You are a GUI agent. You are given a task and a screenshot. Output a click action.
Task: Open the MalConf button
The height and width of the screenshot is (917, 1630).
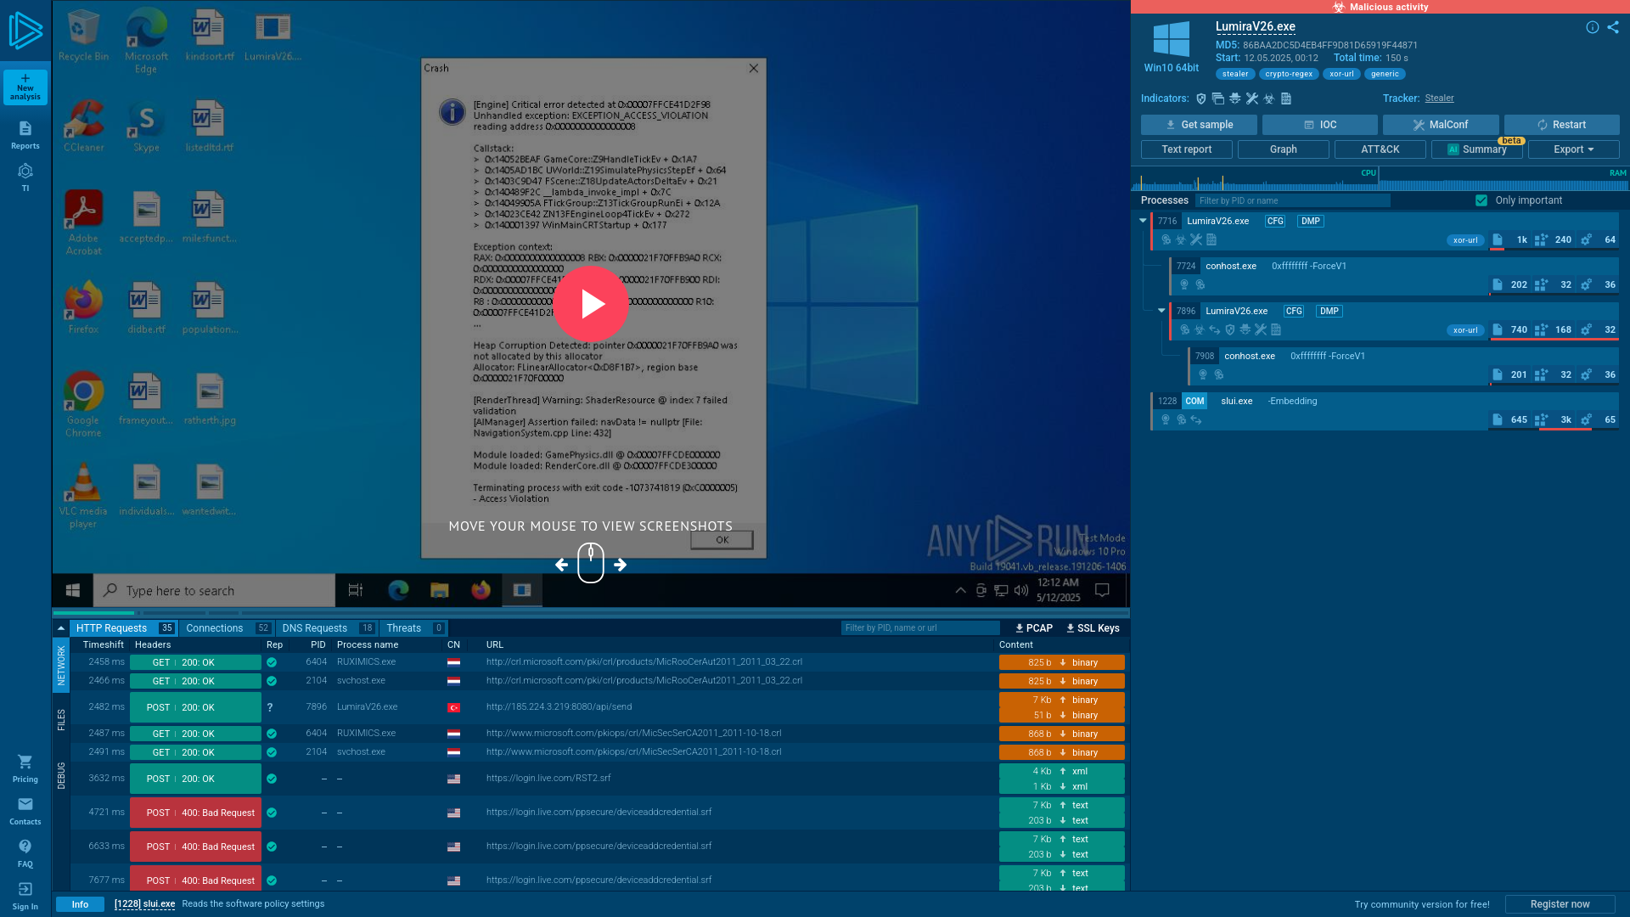(x=1441, y=125)
